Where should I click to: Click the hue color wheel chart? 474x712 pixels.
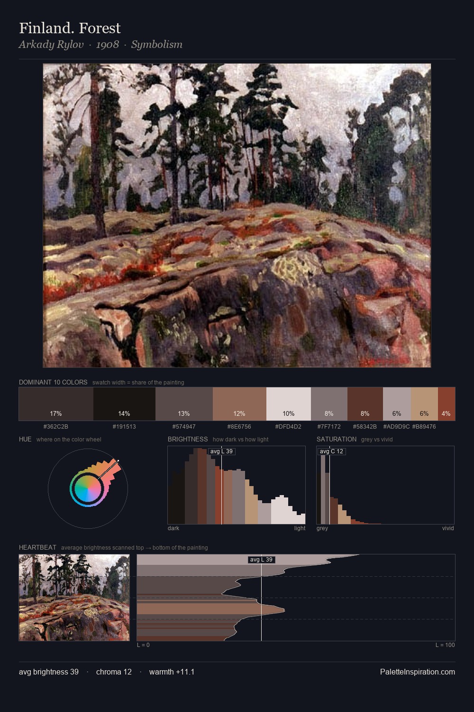click(x=88, y=488)
